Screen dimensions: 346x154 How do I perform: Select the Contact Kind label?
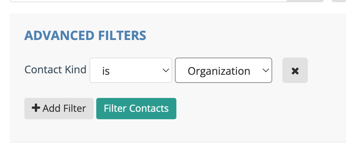[55, 70]
